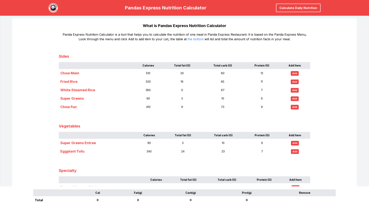This screenshot has height=207, width=369.
Task: Add Chow Mein to the list
Action: click(x=294, y=73)
